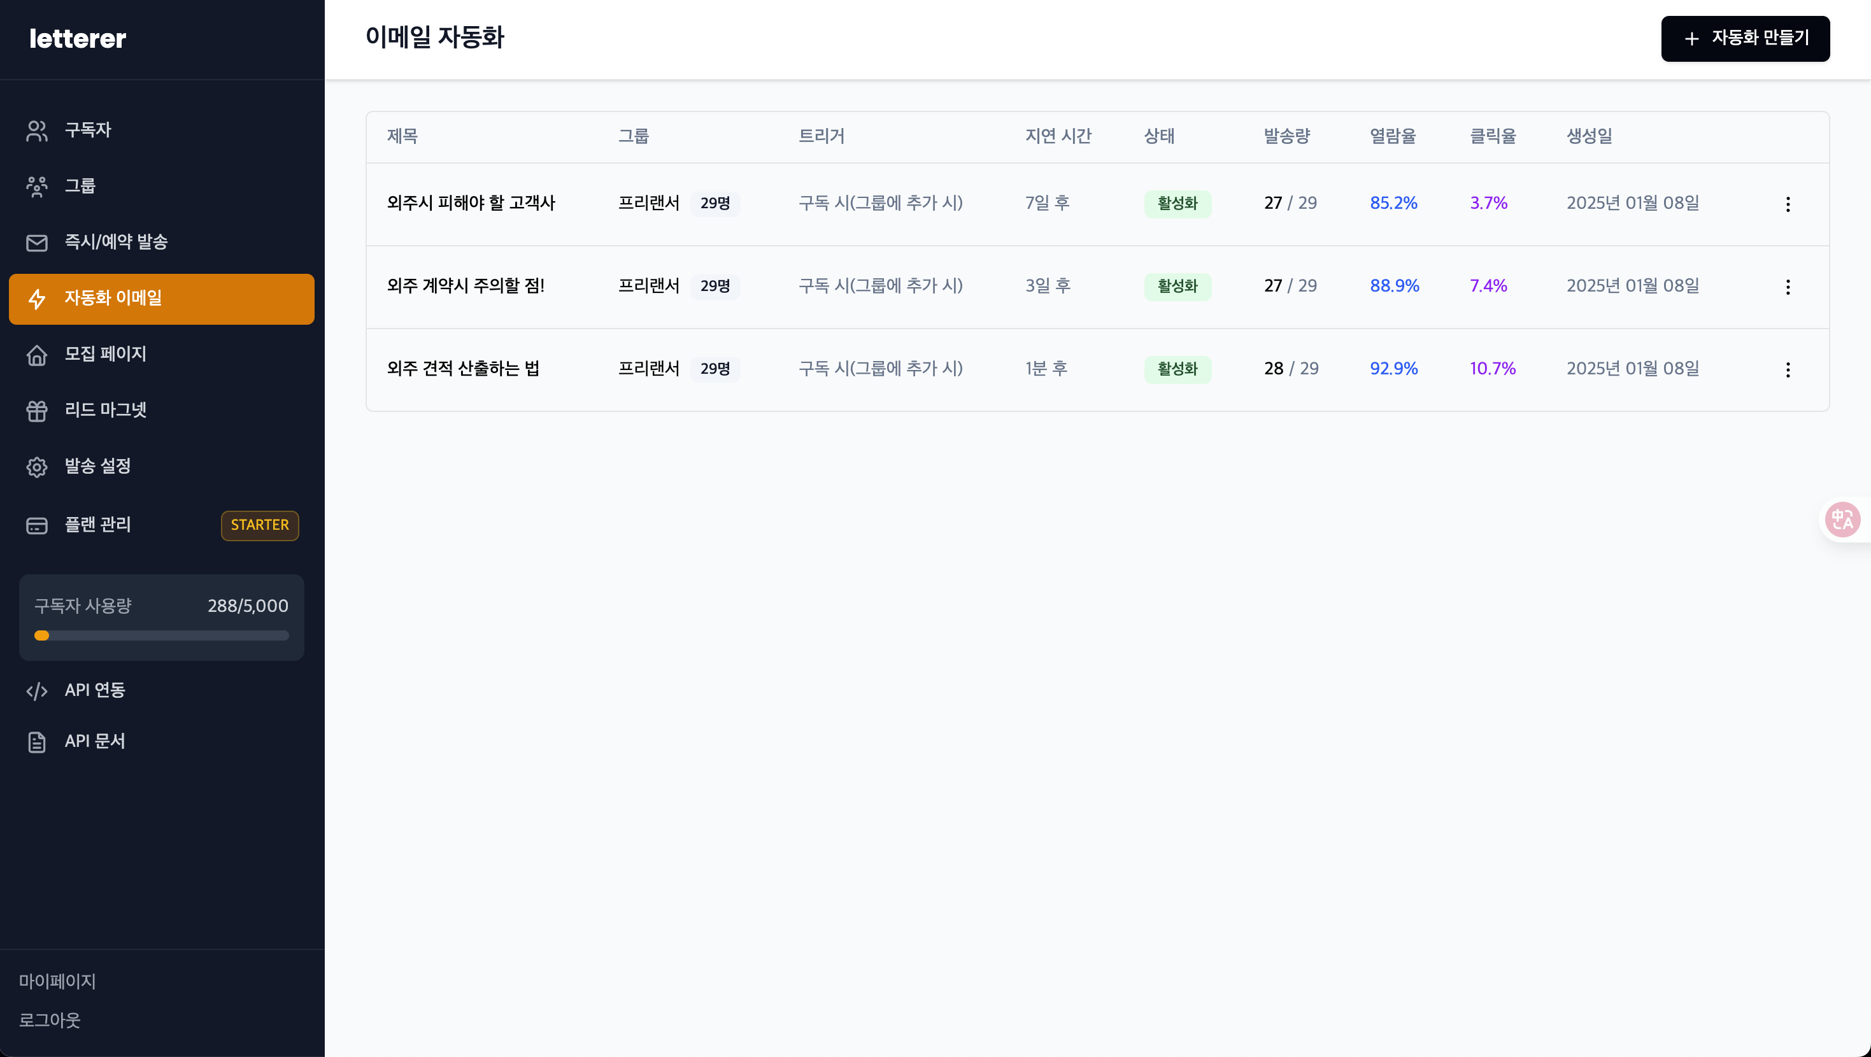Click the house icon for 모집 페이지

[x=37, y=355]
